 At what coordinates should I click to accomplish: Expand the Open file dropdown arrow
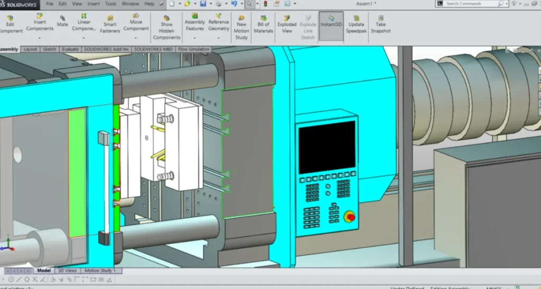tap(195, 4)
